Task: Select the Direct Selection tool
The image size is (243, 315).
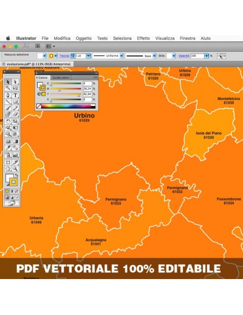Action: [x=15, y=82]
